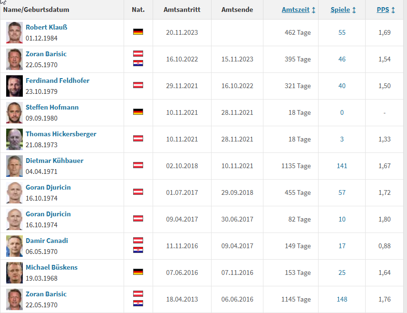Open Dietmar Kühbauer profile link

[55, 161]
